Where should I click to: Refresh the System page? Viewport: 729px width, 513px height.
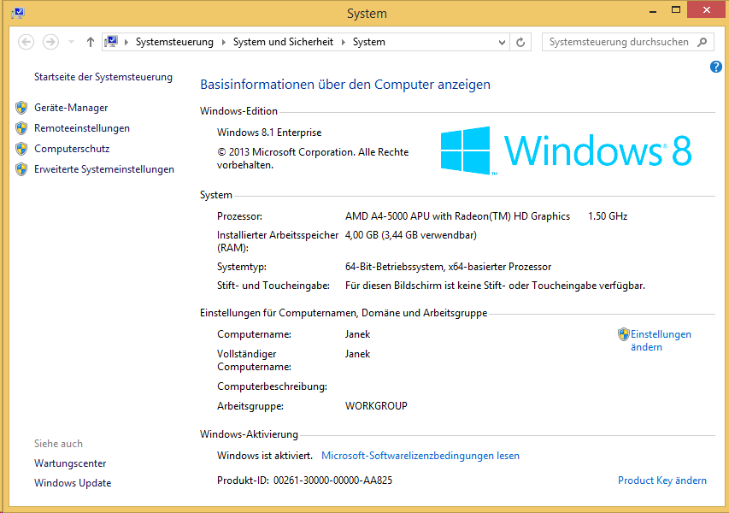pyautogui.click(x=520, y=43)
